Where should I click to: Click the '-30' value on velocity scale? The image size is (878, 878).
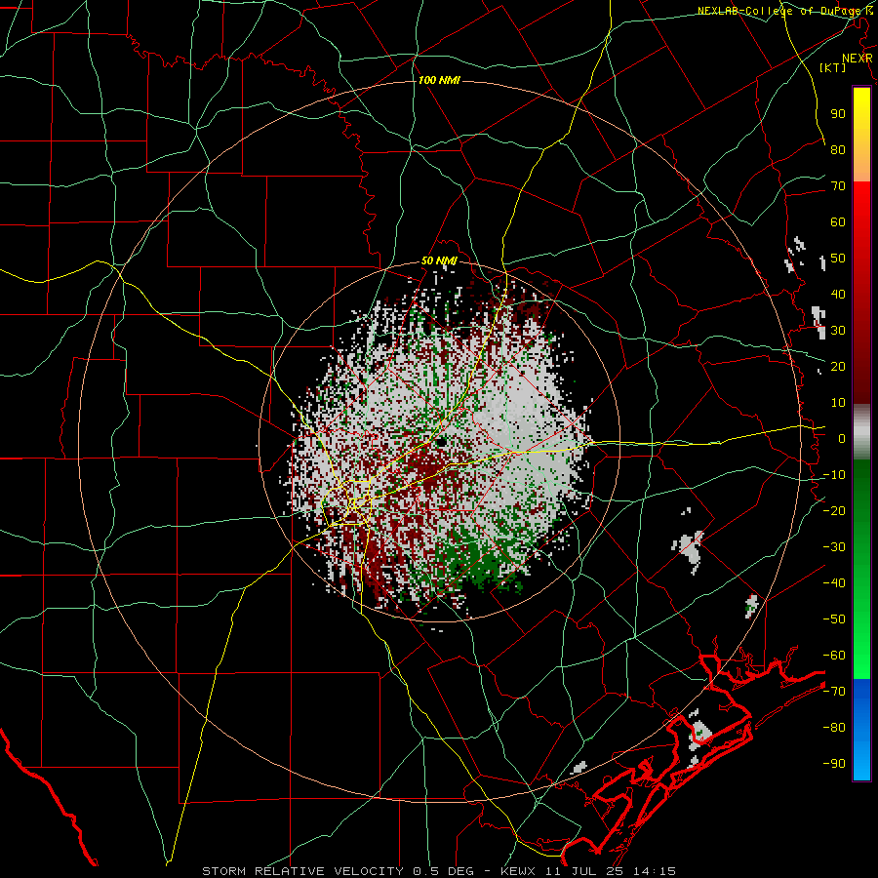click(834, 547)
